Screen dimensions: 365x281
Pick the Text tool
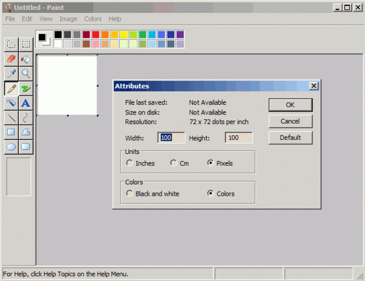26,103
